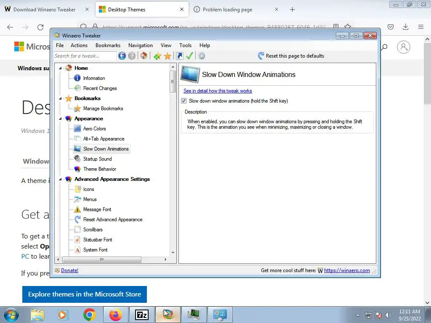431x323 pixels.
Task: Uncheck Slow down window animations checkbox
Action: [184, 101]
